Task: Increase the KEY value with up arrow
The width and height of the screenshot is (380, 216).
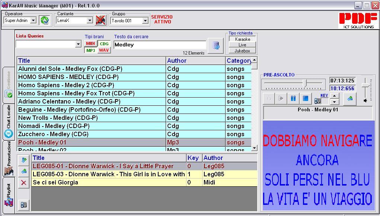Action: click(x=335, y=96)
